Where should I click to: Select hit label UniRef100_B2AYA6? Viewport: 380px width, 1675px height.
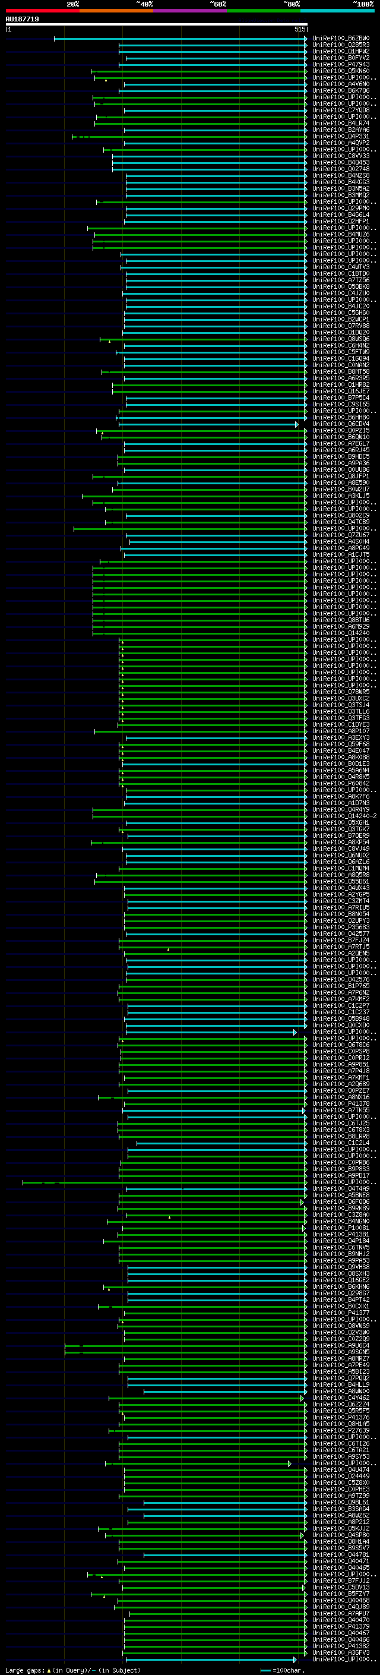point(340,130)
